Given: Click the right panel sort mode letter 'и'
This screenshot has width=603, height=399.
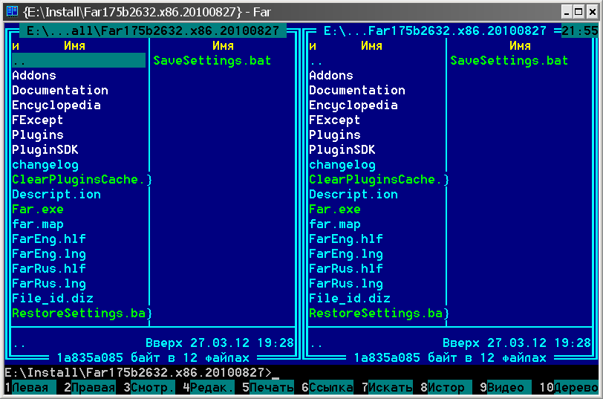Looking at the screenshot, I should coord(313,46).
